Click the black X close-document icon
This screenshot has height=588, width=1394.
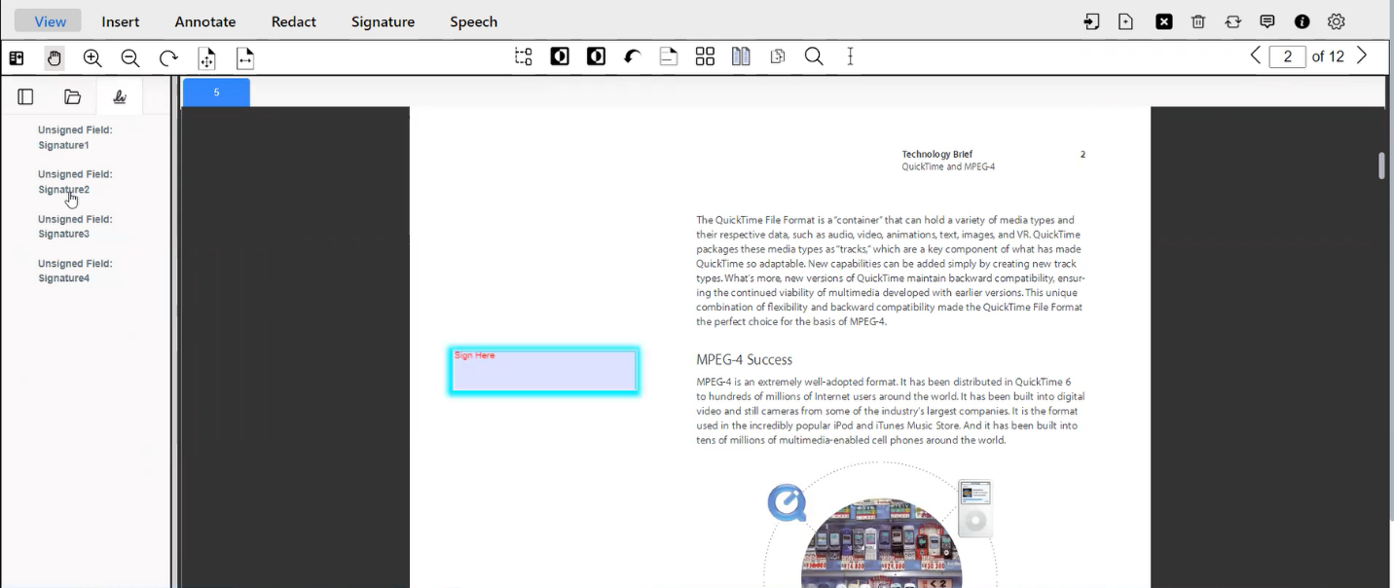(x=1163, y=21)
